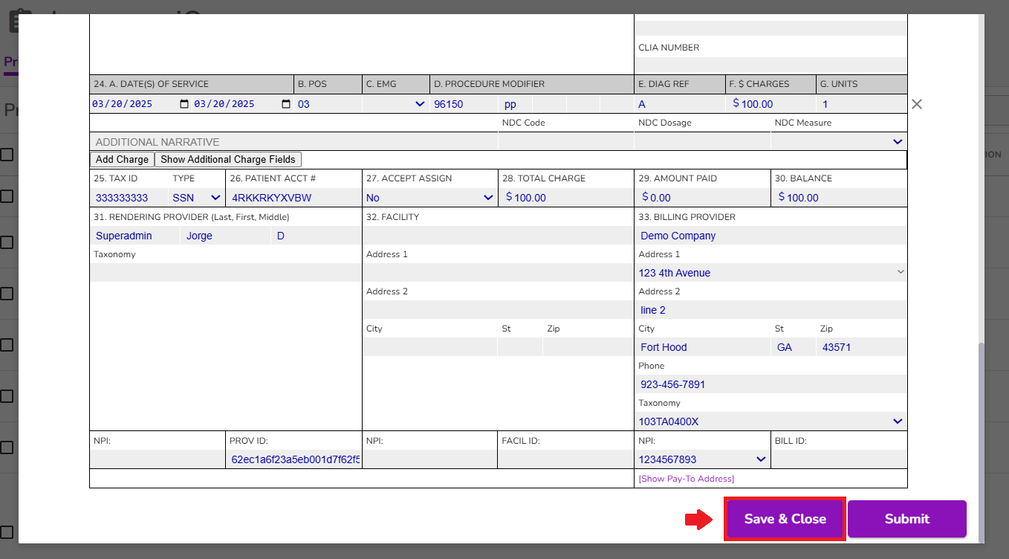Click the Facility Address 2 field
The image size is (1009, 559).
point(498,309)
